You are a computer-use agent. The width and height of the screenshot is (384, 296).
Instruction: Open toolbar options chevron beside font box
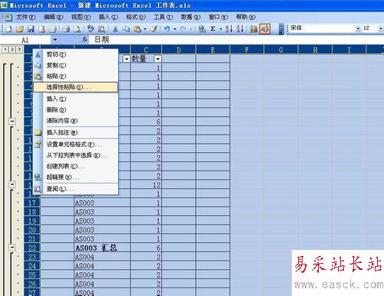(x=281, y=29)
